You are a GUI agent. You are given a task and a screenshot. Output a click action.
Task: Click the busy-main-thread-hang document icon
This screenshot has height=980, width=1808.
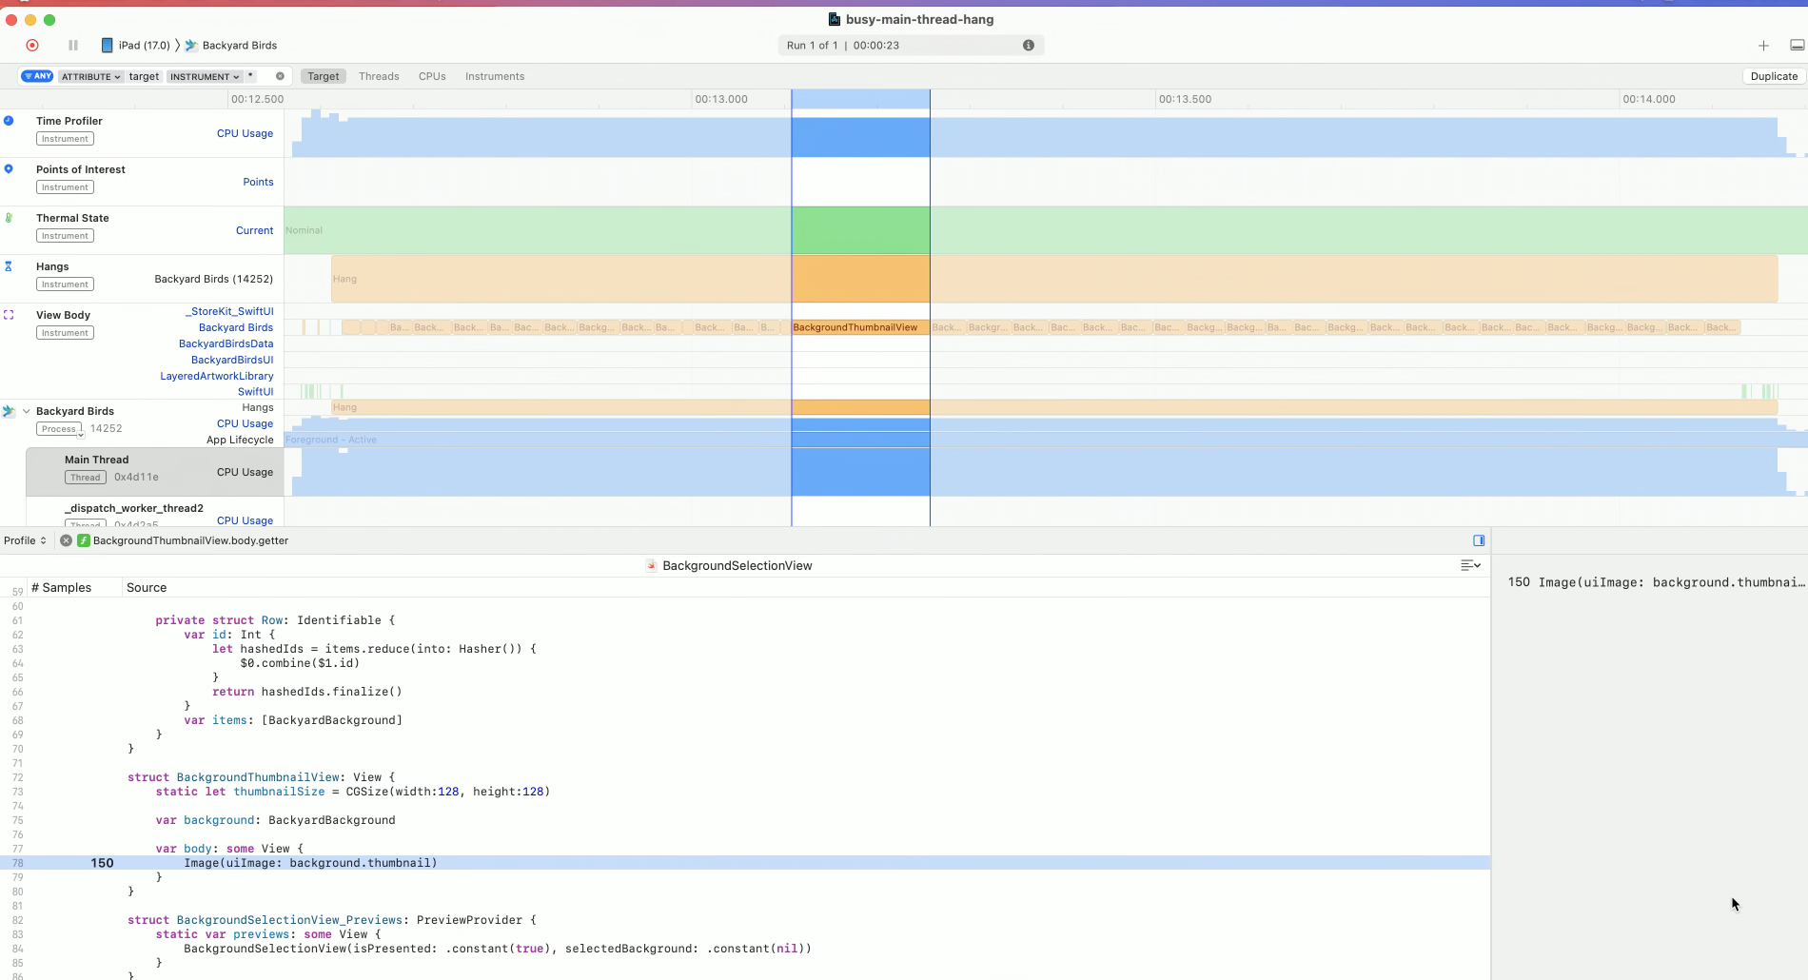tap(835, 19)
